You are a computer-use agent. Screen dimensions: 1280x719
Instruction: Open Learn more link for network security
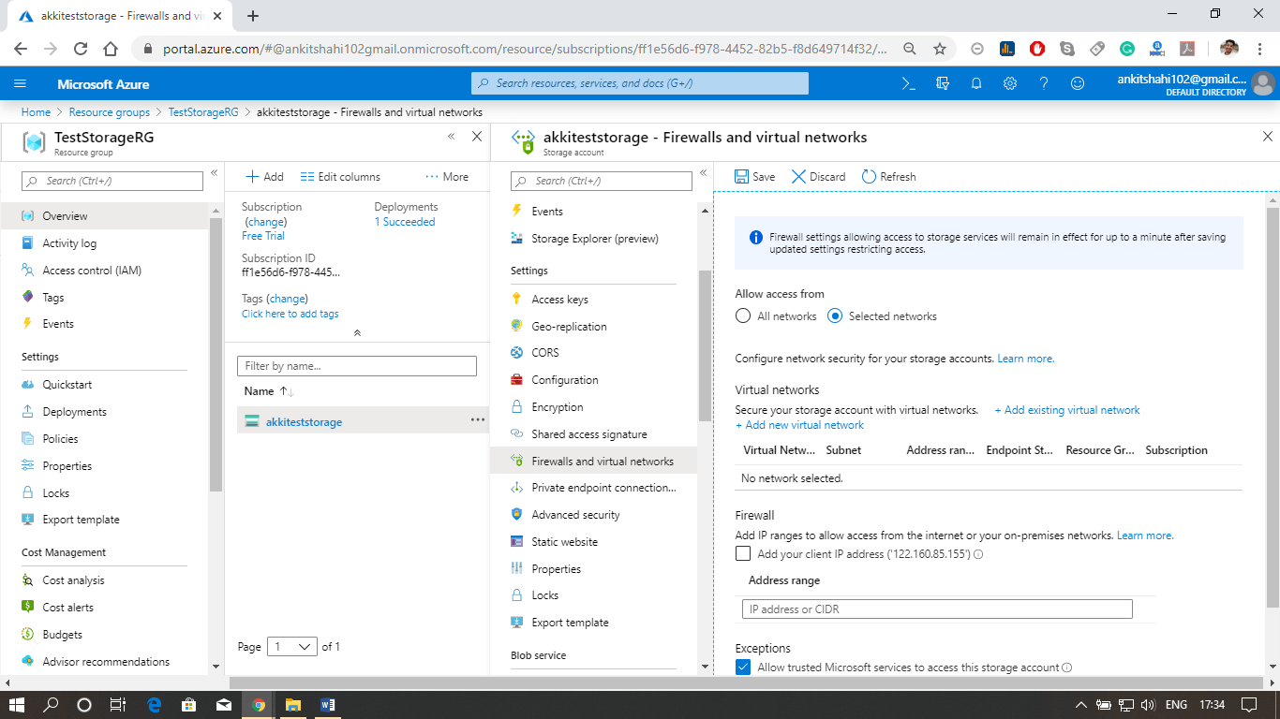pos(1025,359)
